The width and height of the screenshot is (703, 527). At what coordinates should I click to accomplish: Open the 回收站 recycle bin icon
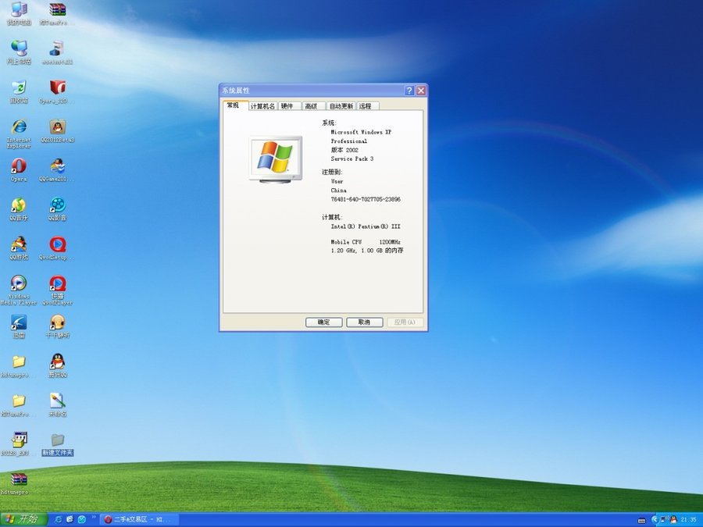(x=19, y=87)
